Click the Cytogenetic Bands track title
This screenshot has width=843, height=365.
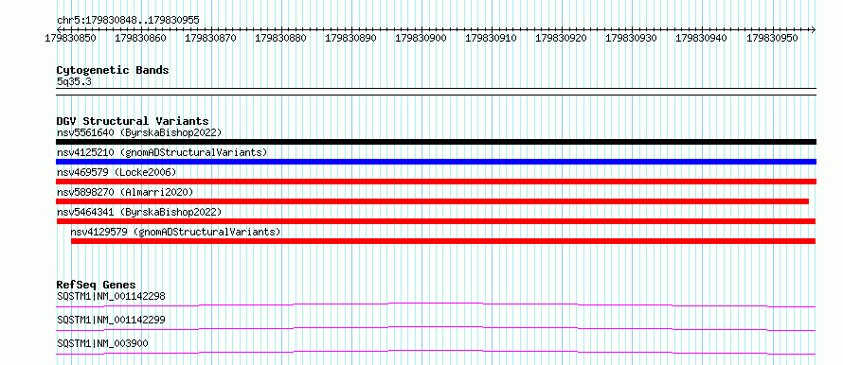click(113, 70)
